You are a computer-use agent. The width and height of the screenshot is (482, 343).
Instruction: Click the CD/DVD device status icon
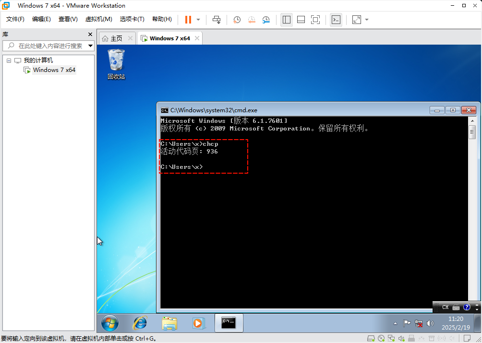tap(382, 338)
